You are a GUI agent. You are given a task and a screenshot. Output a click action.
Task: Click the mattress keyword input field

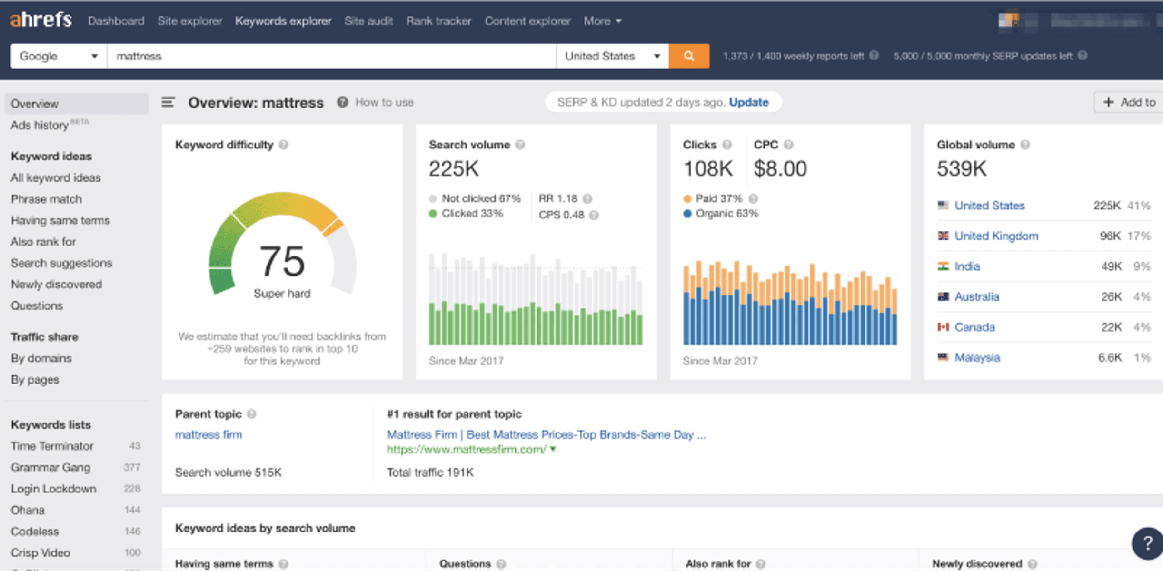click(x=331, y=56)
